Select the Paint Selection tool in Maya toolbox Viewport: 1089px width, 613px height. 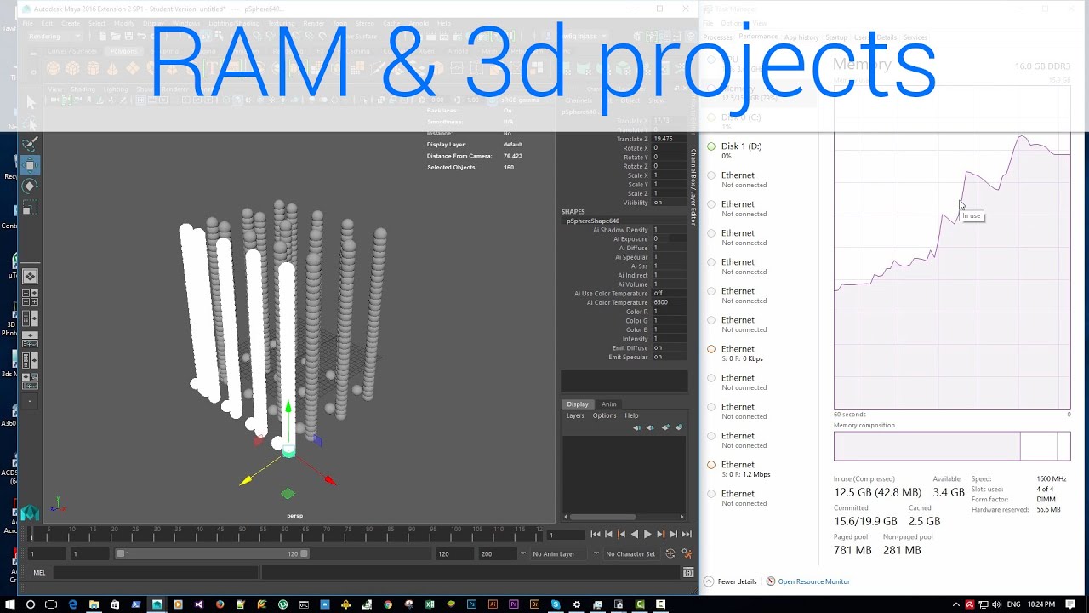pos(29,144)
